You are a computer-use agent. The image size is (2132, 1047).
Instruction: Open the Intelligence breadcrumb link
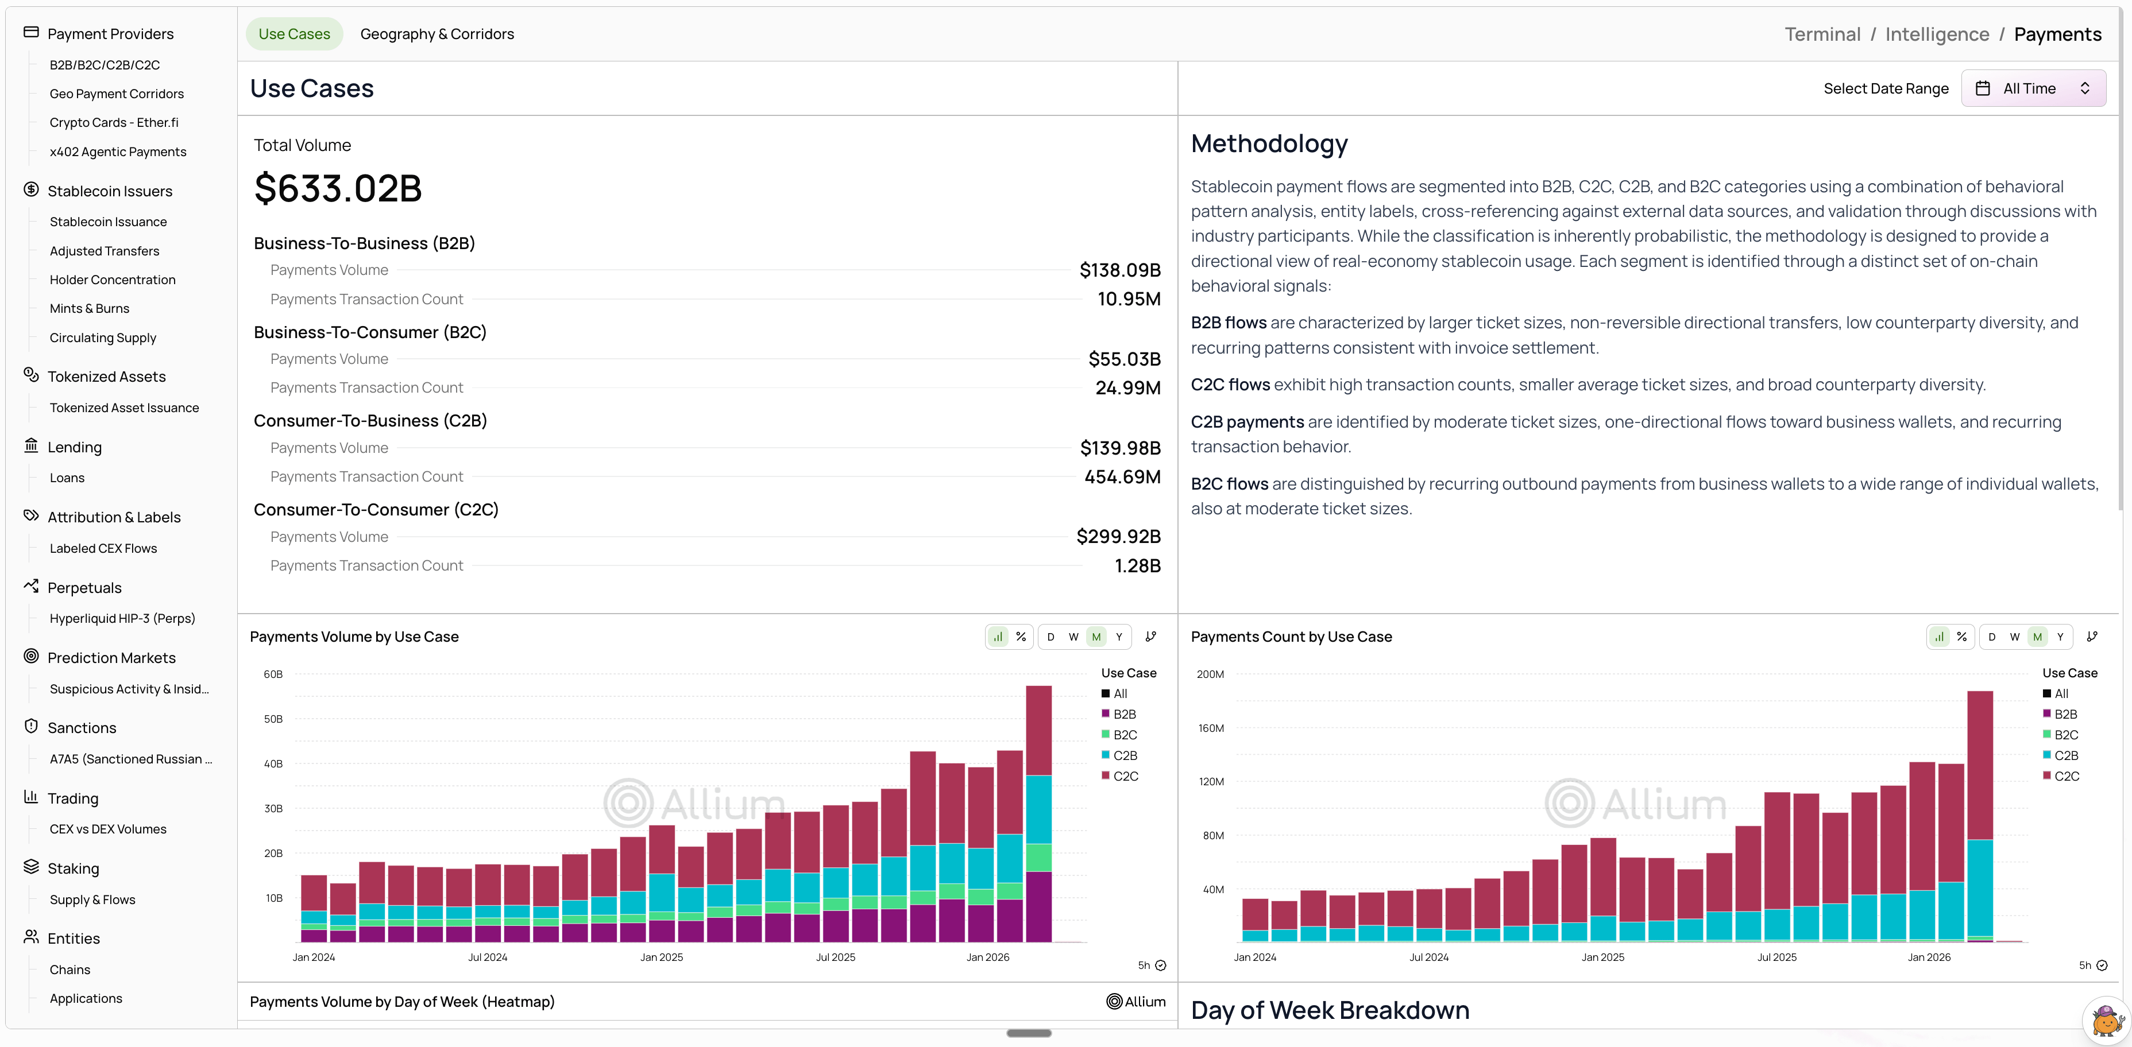tap(1937, 34)
